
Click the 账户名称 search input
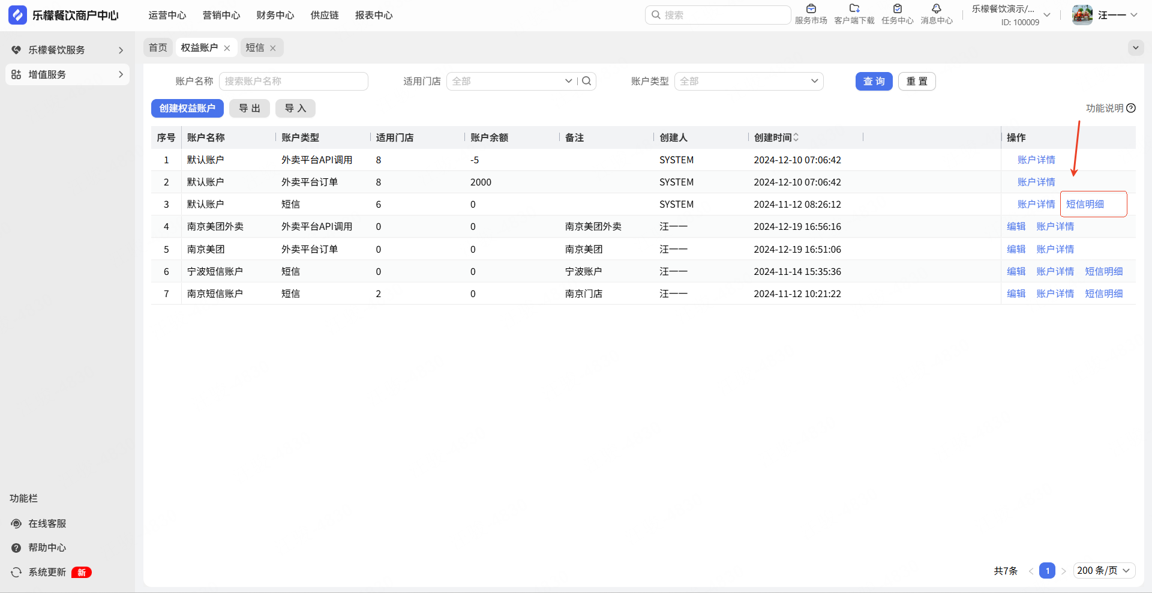coord(293,81)
